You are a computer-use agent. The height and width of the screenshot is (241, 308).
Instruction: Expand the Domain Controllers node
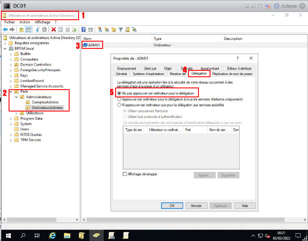(11, 64)
